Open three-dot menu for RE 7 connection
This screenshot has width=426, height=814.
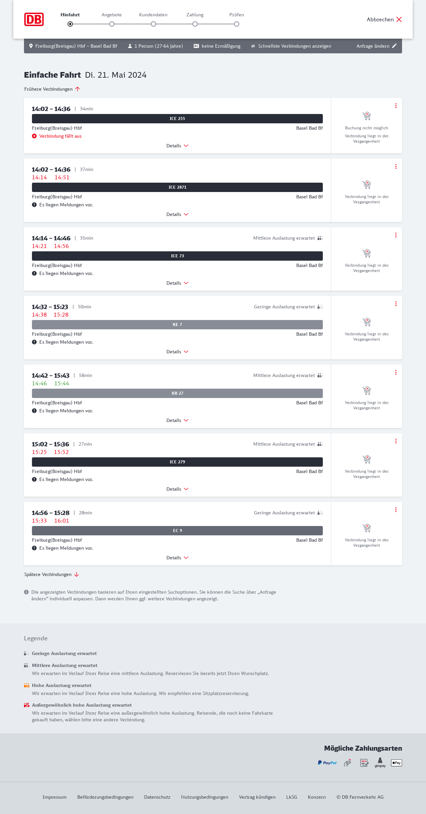[x=396, y=304]
